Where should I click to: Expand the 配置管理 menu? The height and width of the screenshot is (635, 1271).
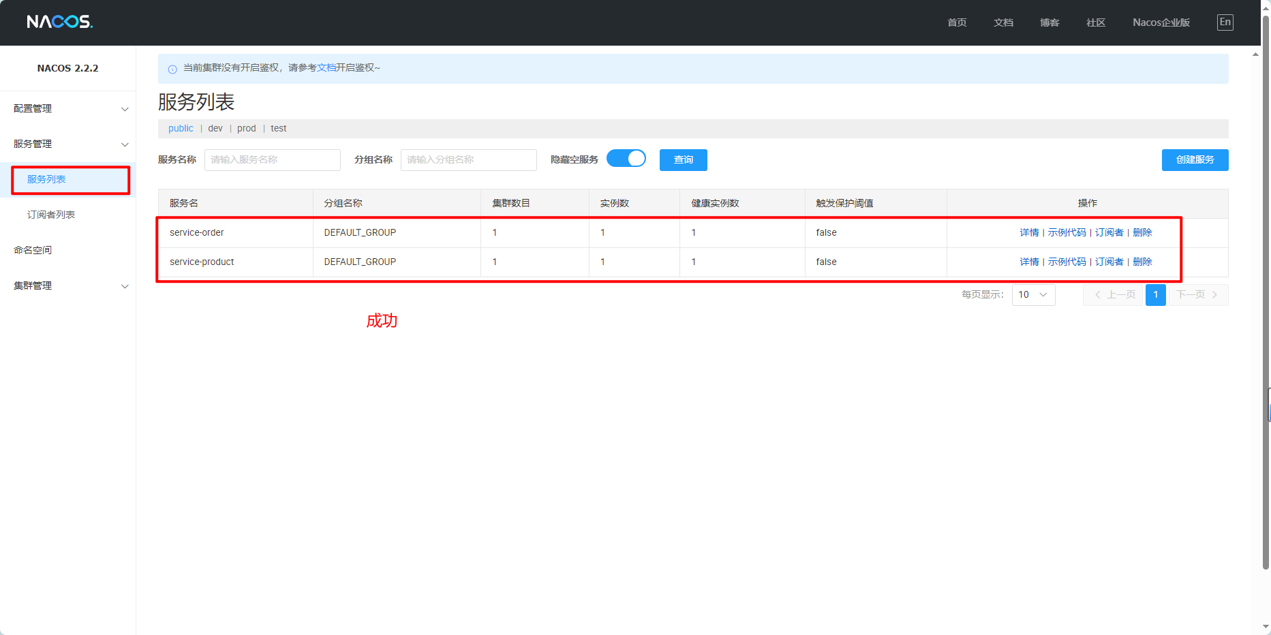tap(68, 109)
